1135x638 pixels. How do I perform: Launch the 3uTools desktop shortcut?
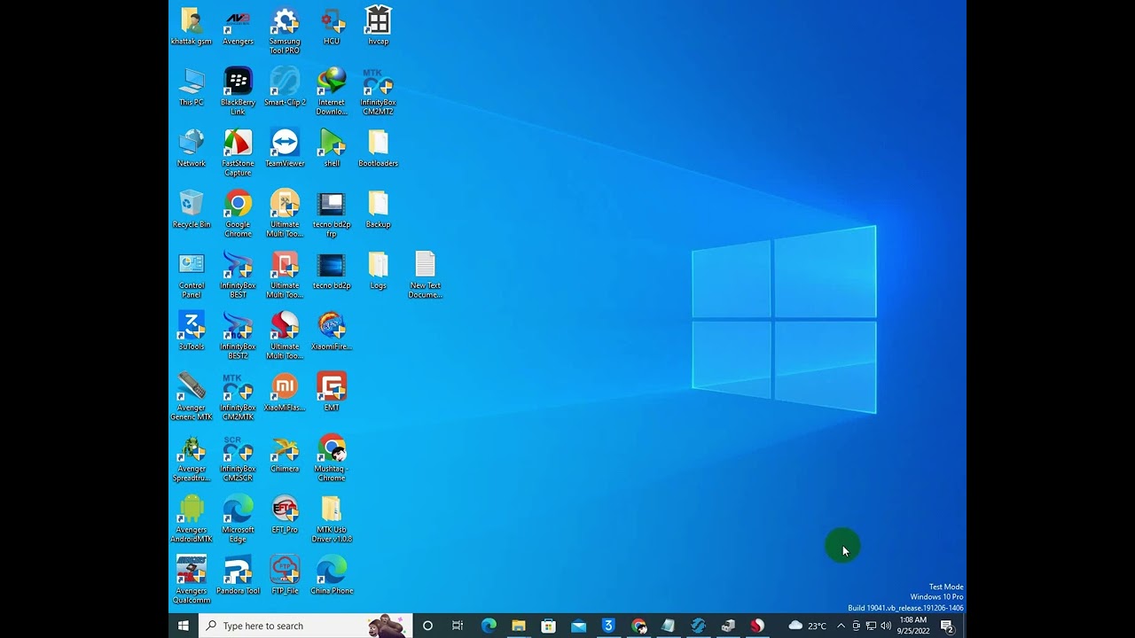(192, 331)
